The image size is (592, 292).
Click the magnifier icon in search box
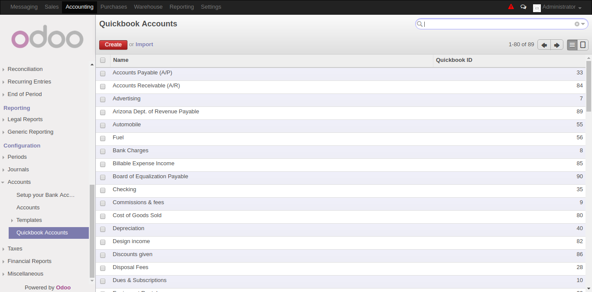420,24
